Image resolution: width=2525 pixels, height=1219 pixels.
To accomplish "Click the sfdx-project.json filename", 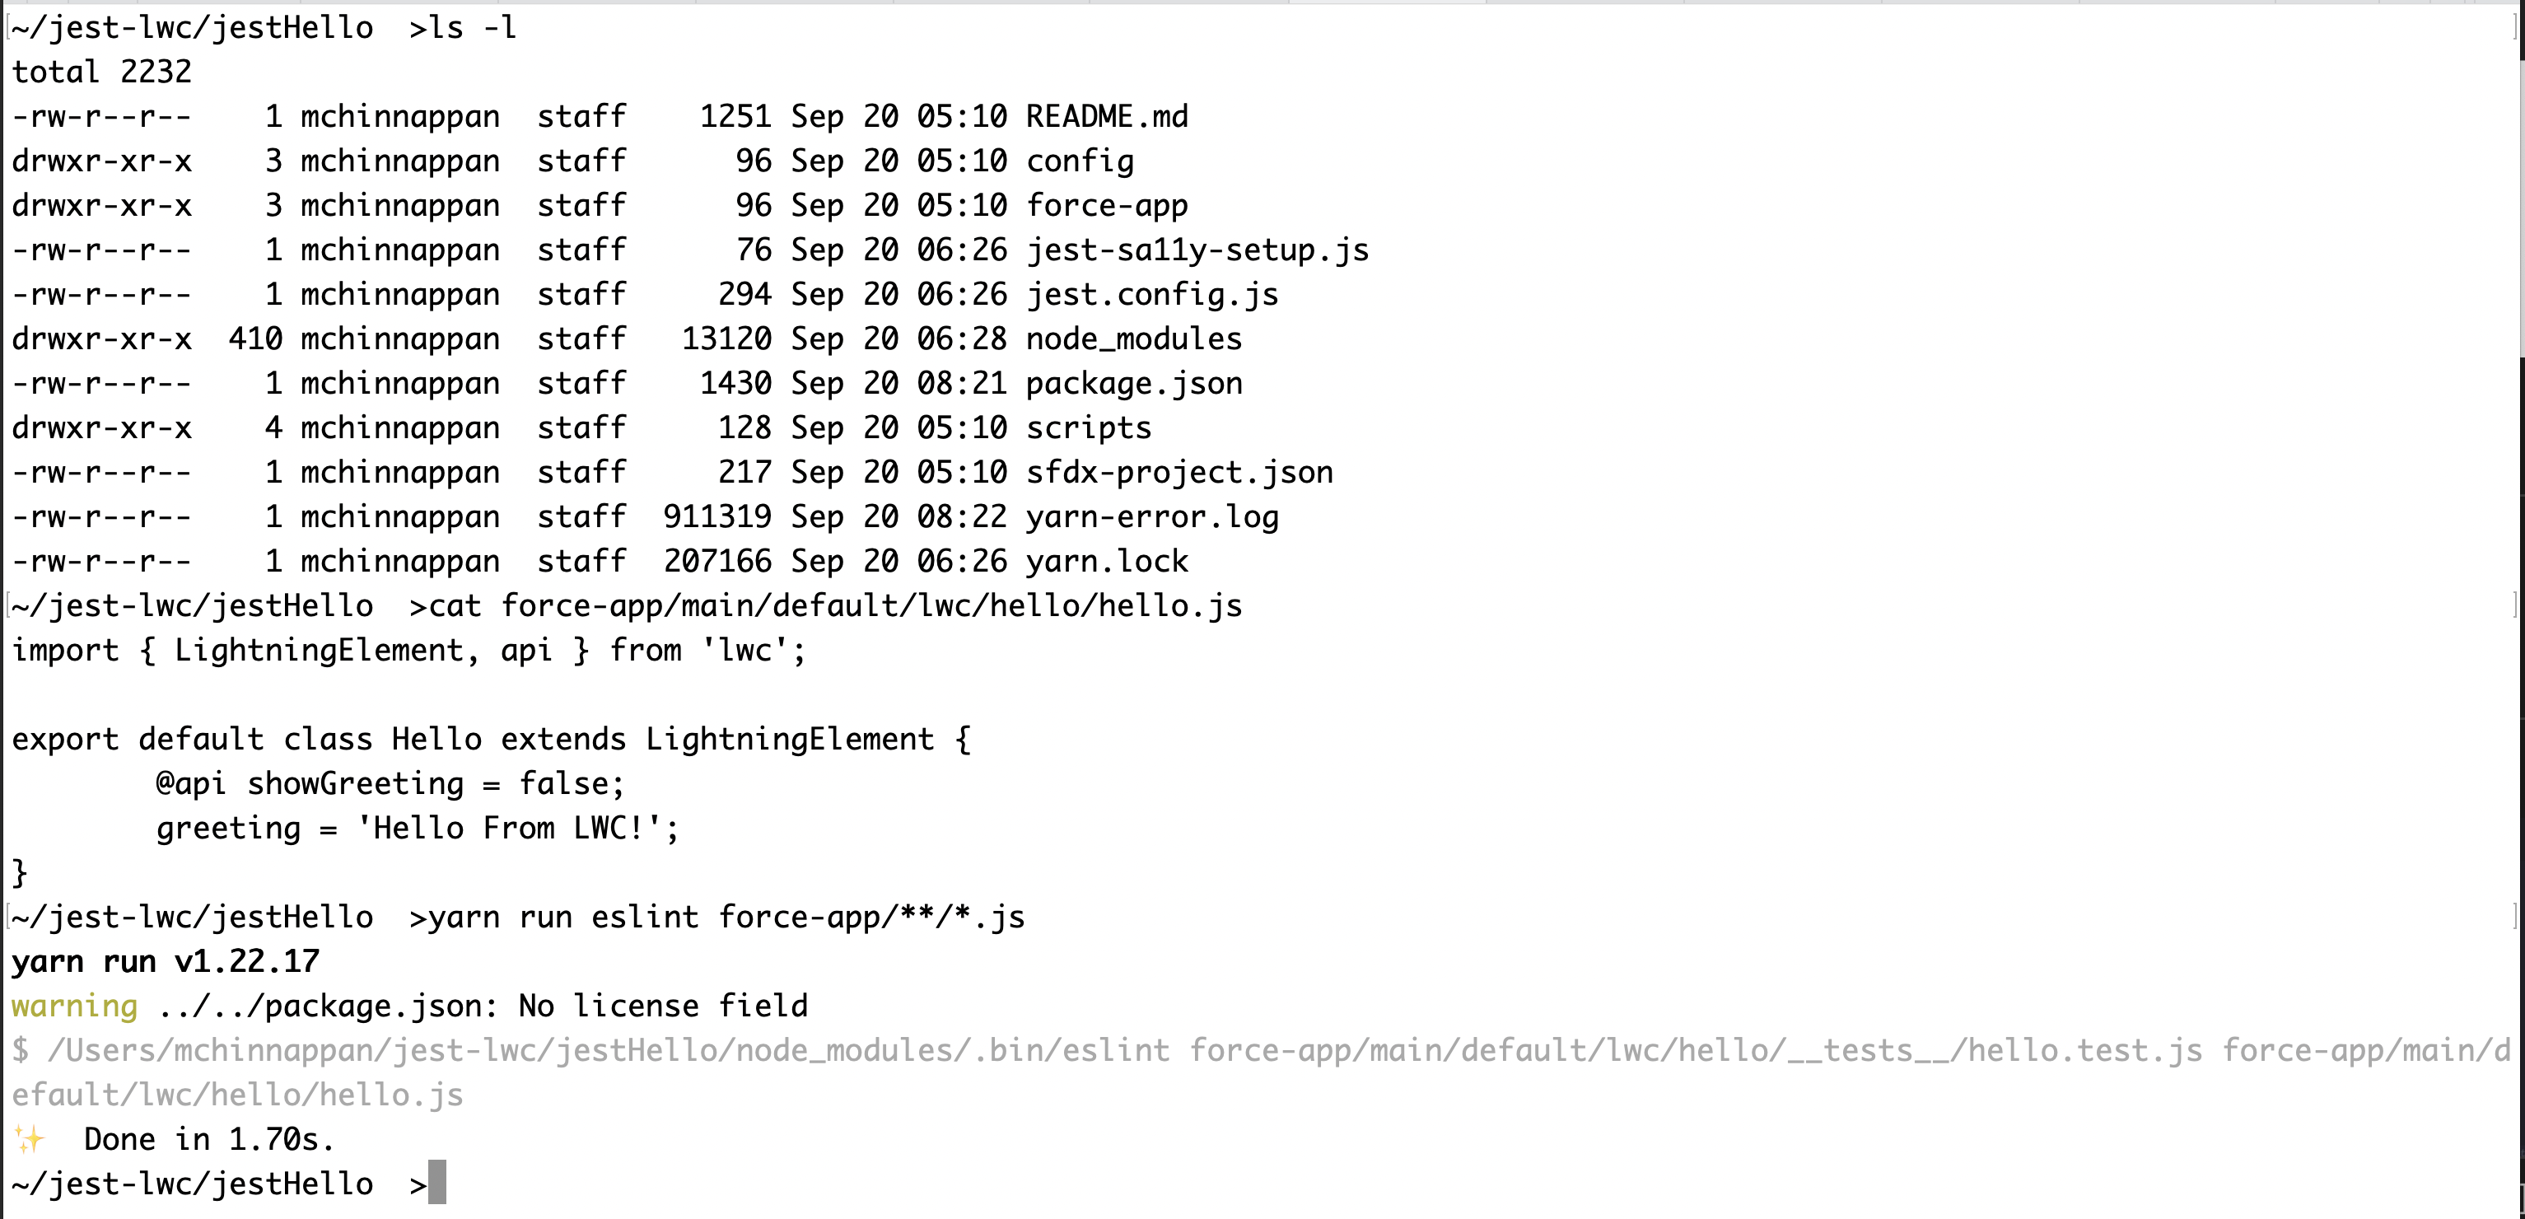I will [x=1179, y=473].
